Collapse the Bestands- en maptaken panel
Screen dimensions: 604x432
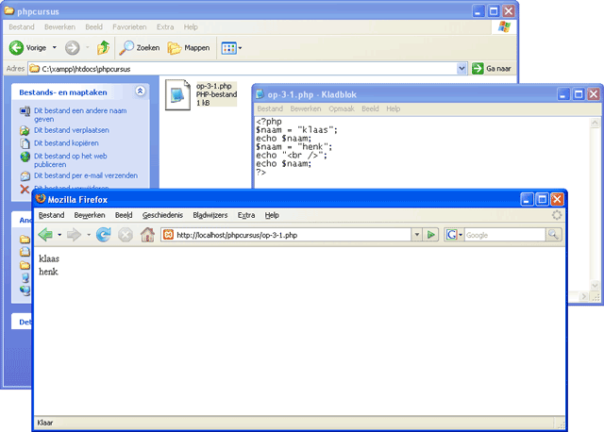141,91
